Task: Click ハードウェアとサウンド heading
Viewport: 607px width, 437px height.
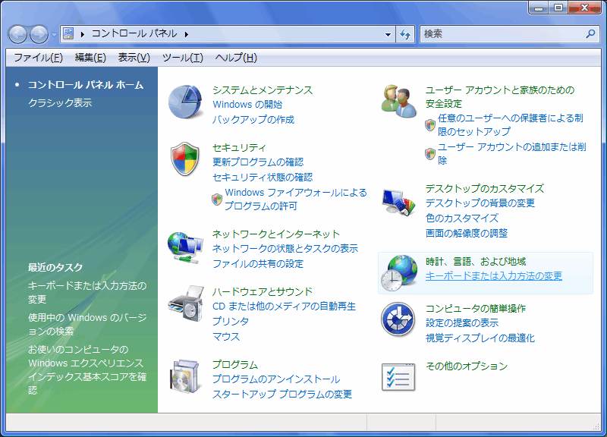Action: pos(263,291)
